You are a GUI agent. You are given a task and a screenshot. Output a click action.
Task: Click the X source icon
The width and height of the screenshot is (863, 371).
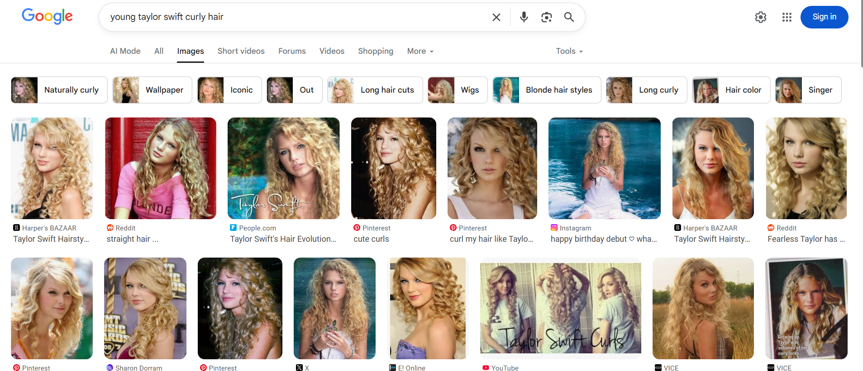click(x=299, y=368)
